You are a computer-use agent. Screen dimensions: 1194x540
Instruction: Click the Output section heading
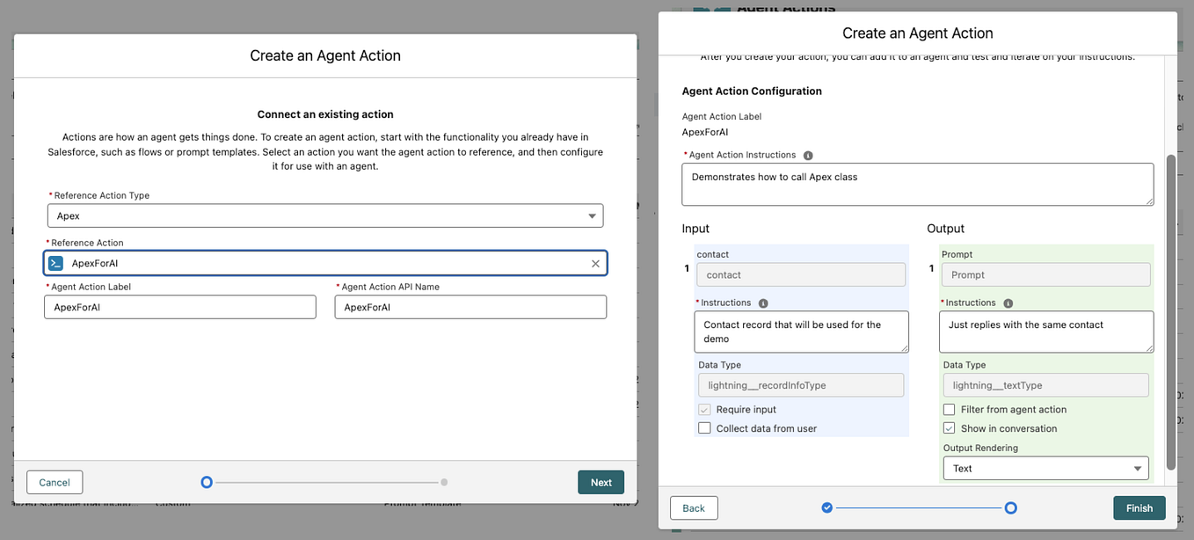[x=945, y=229]
